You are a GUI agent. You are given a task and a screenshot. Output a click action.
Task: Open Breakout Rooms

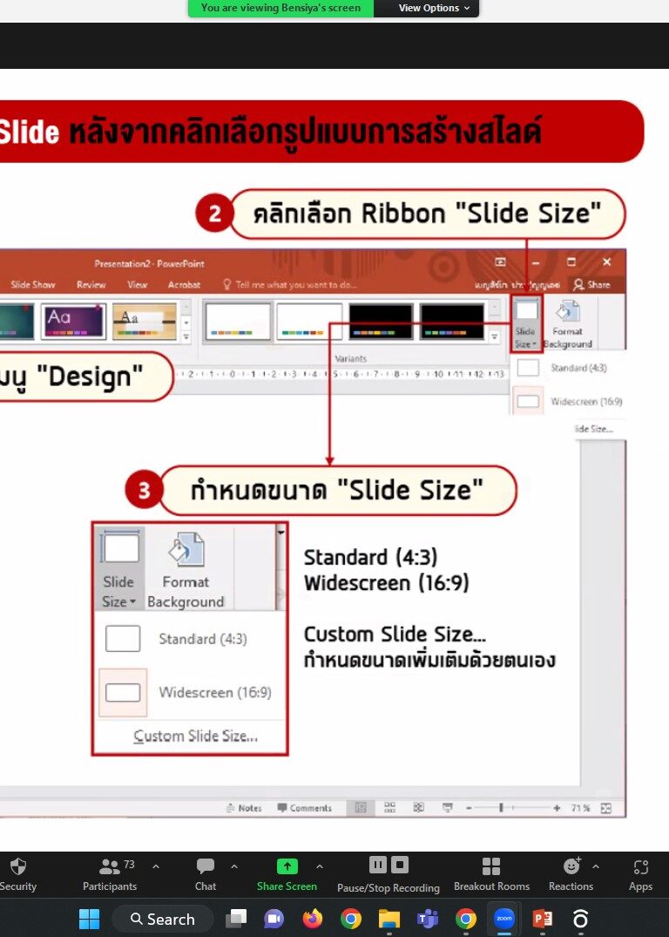click(x=491, y=875)
